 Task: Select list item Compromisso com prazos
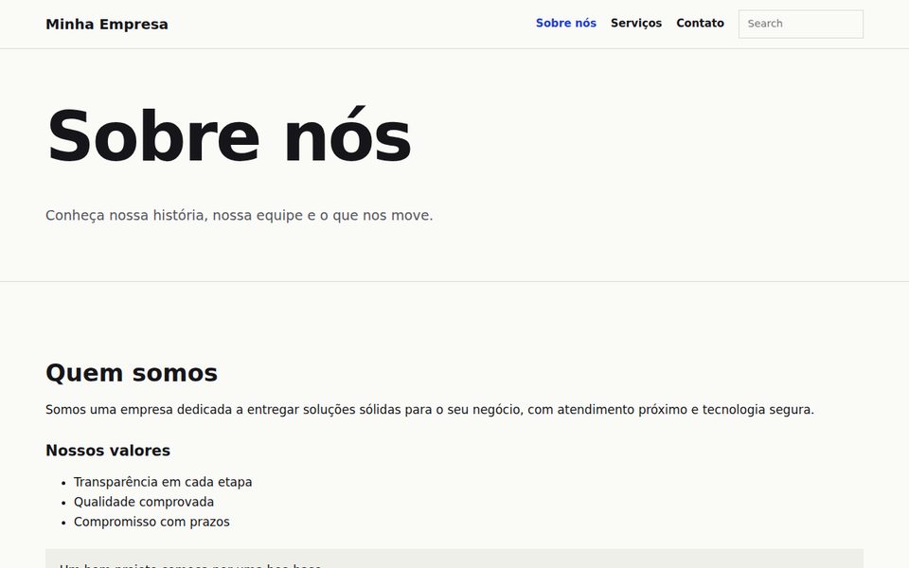click(x=151, y=522)
